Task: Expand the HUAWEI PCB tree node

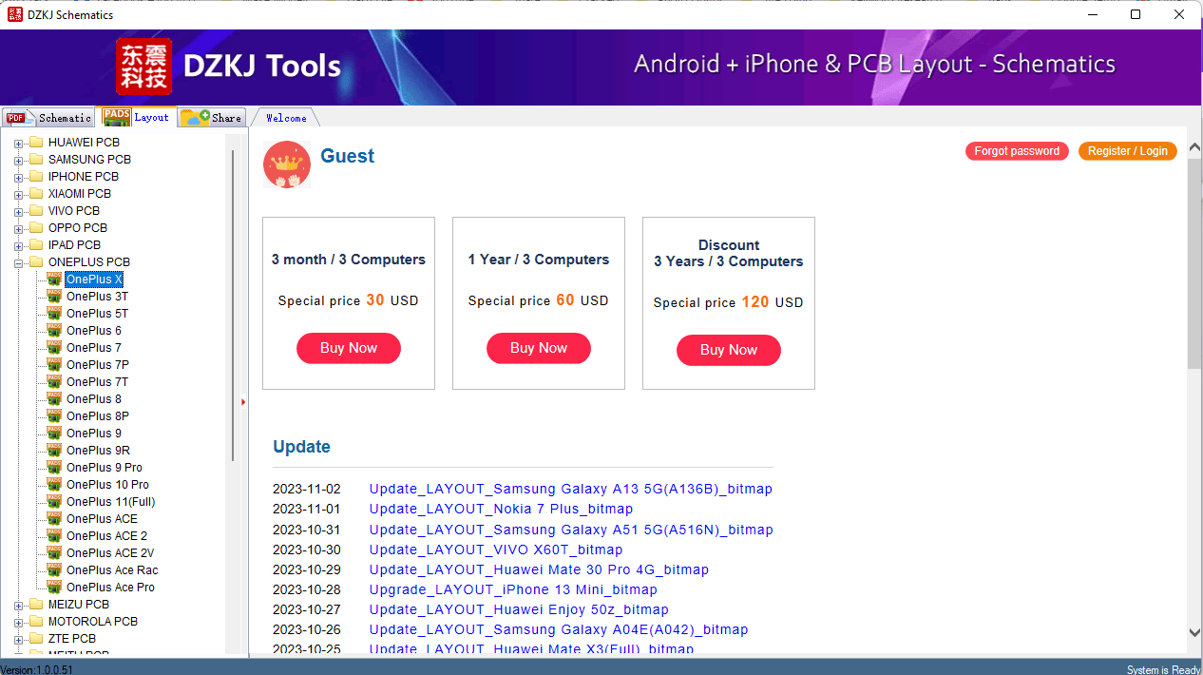Action: point(19,142)
